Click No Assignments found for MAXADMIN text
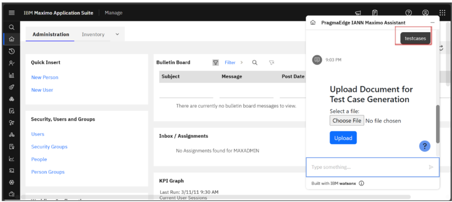452x202 pixels. 217,150
